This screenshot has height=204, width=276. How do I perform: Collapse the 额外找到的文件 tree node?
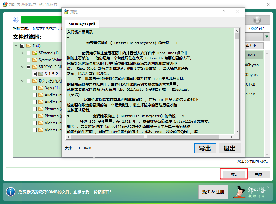(22, 81)
